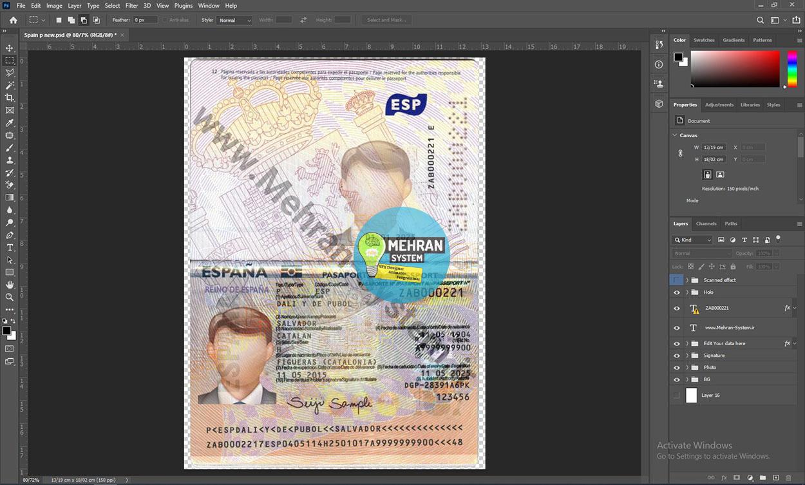Select the Move tool
805x485 pixels.
(10, 48)
